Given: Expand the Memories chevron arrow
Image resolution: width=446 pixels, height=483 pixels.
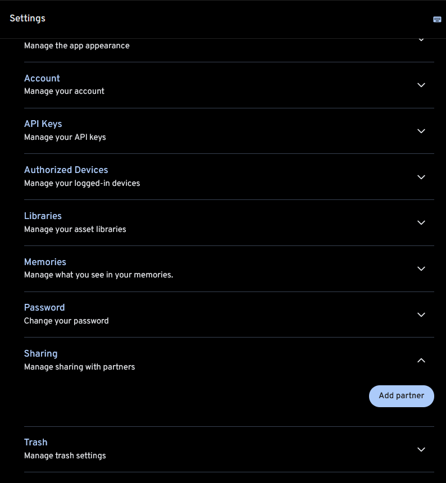Looking at the screenshot, I should [421, 269].
